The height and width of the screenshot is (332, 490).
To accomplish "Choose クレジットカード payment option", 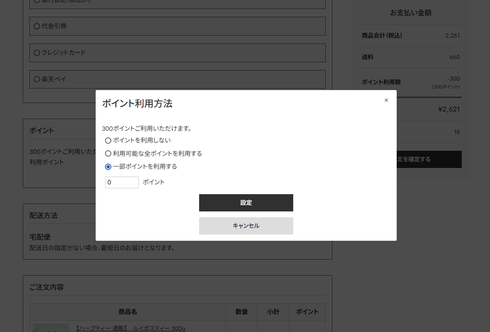I will [x=37, y=53].
